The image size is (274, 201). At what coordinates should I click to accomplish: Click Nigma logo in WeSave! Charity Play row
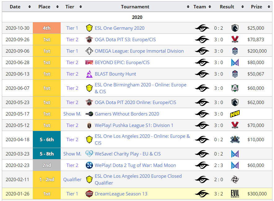point(235,154)
